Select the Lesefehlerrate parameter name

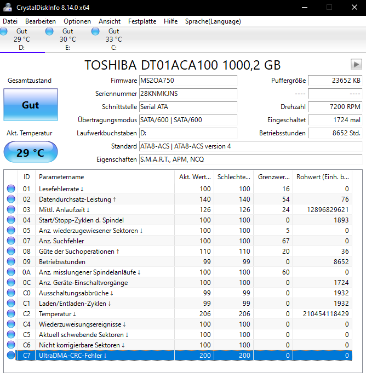(x=61, y=189)
